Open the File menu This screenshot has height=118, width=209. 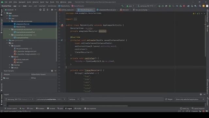(6, 2)
